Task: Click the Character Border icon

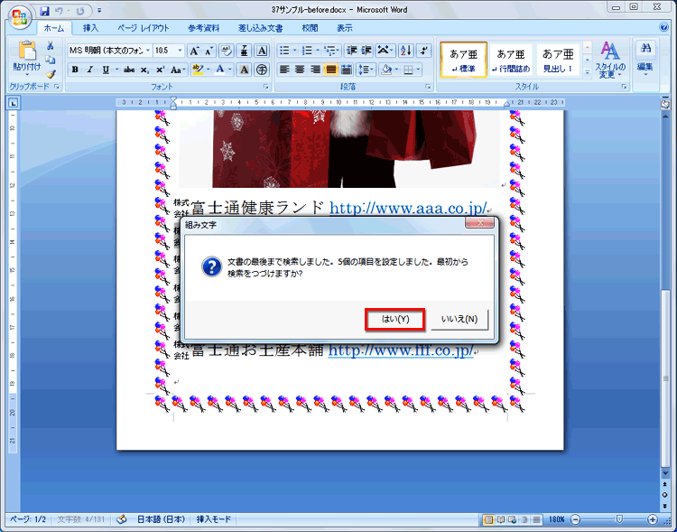Action: pyautogui.click(x=262, y=51)
